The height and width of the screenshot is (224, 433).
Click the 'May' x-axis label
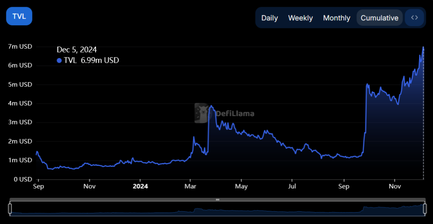coord(241,187)
